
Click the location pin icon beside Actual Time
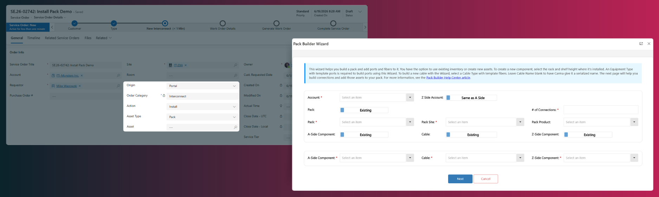coord(281,106)
